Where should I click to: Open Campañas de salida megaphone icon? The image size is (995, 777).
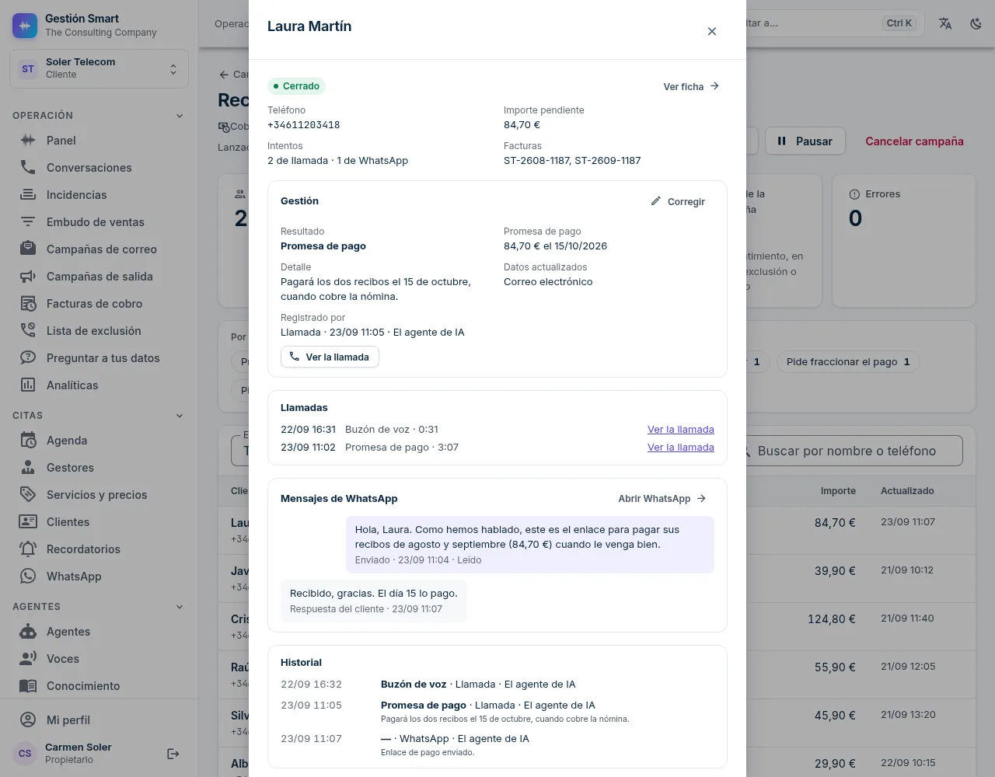28,277
